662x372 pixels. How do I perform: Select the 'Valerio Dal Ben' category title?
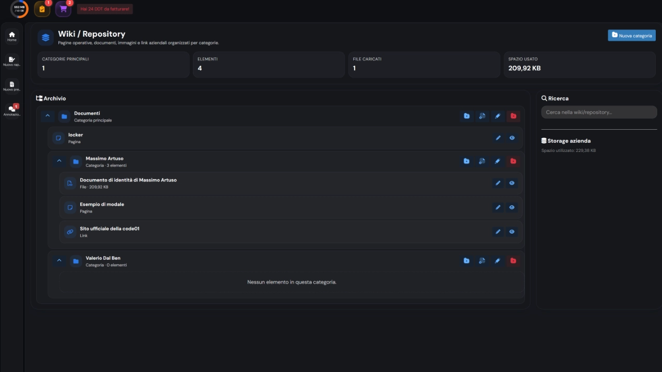pyautogui.click(x=103, y=258)
